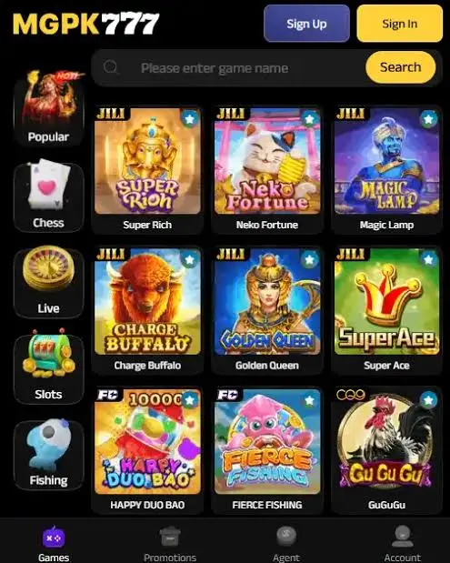Toggle favorite star on Neko Fortune

[309, 118]
